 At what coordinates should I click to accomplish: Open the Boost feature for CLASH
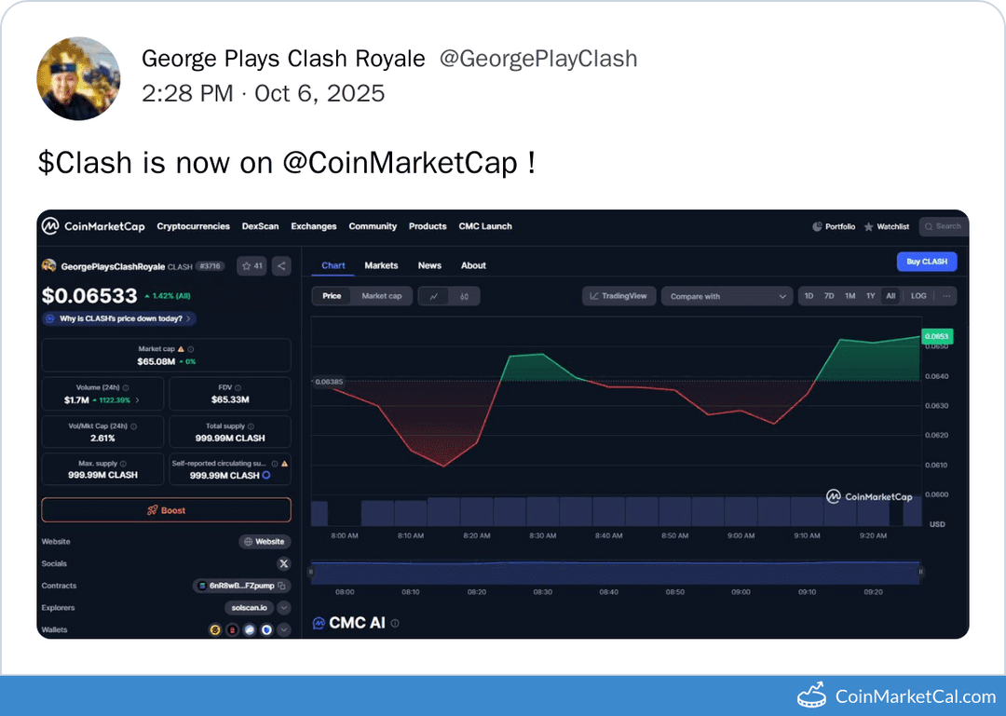(x=166, y=509)
